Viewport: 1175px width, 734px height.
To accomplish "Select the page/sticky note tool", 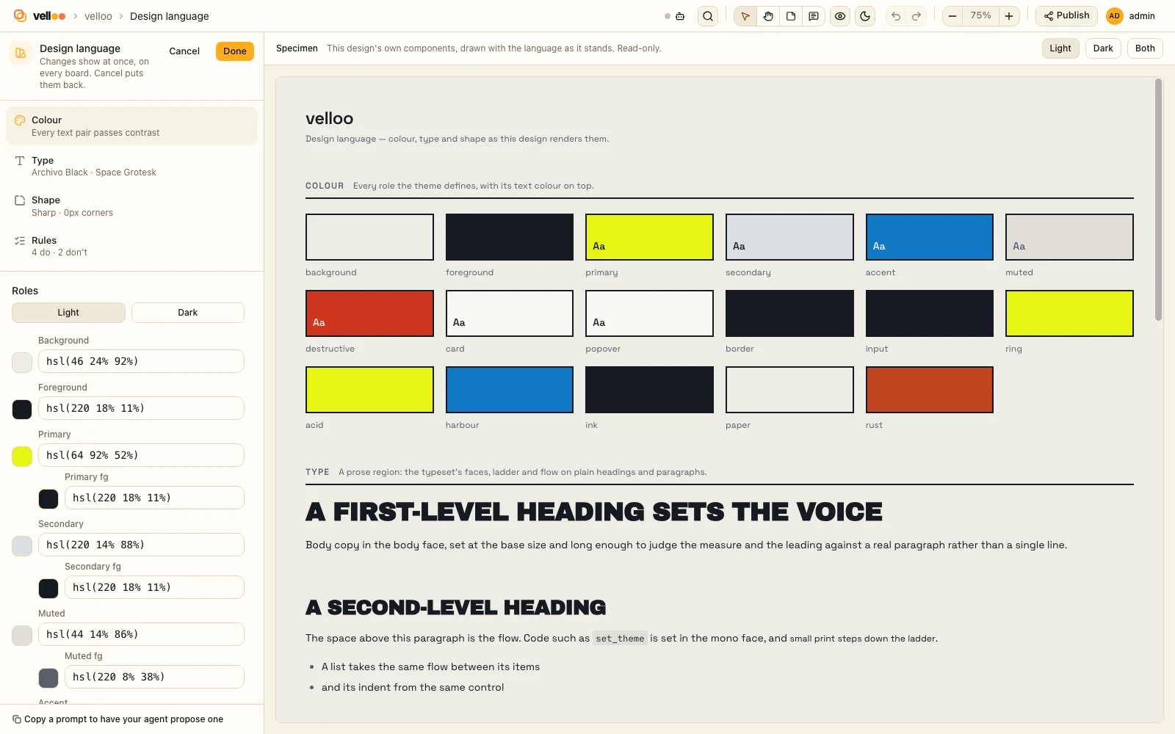I will pos(791,16).
